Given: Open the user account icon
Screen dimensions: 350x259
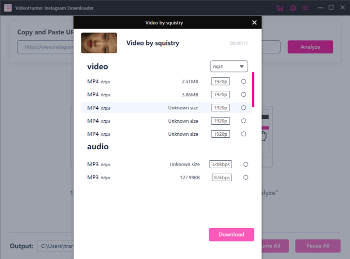Looking at the screenshot, I should pos(293,8).
